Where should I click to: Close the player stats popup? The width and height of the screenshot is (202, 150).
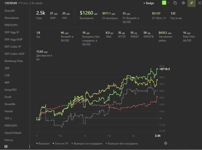click(x=200, y=3)
